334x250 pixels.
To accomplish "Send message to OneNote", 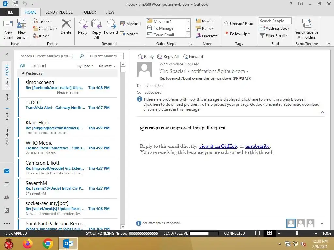I will pyautogui.click(x=207, y=36).
